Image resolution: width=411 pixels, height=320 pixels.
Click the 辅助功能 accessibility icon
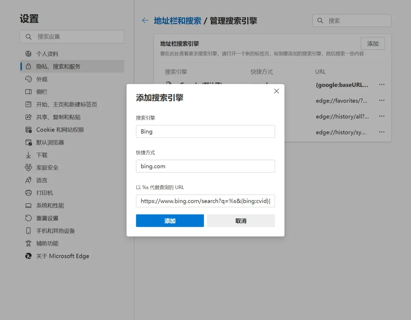pos(28,243)
